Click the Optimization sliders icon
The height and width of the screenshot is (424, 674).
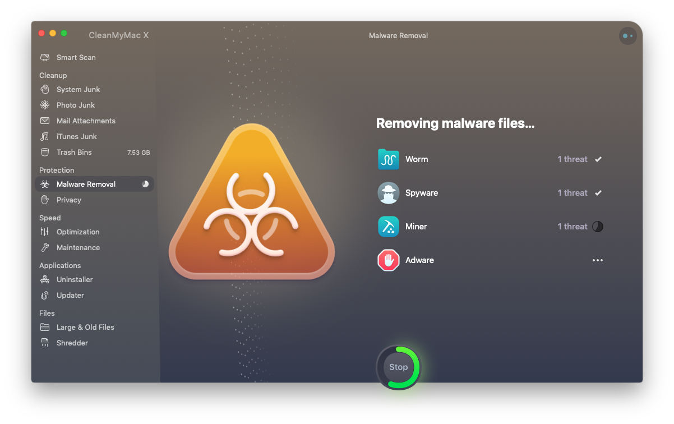pos(45,232)
